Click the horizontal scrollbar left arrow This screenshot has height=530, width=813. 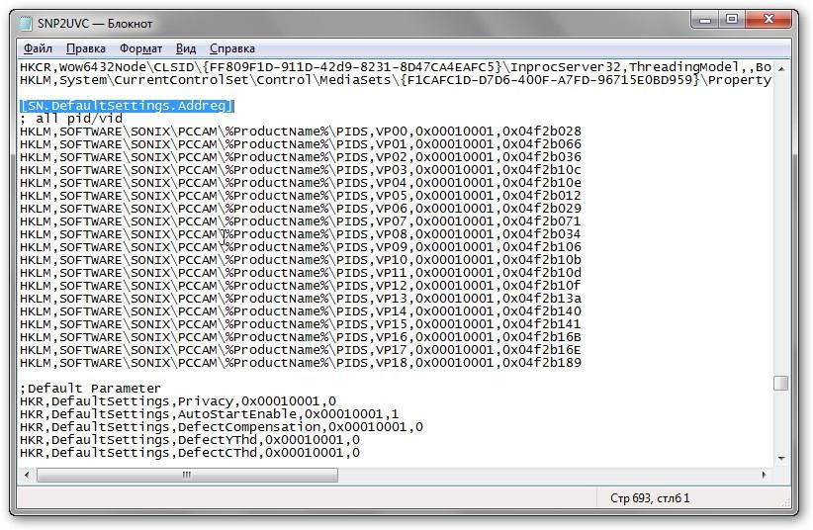tap(27, 475)
